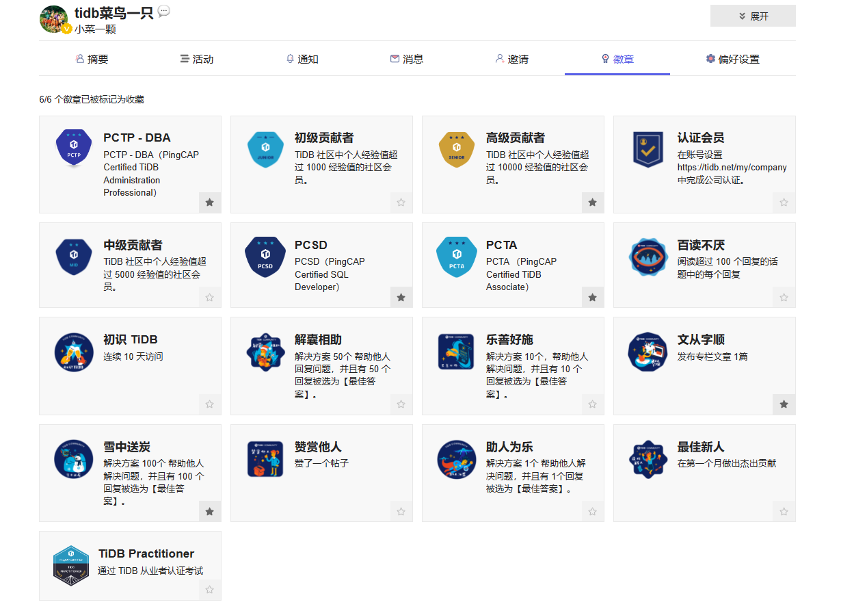854x613 pixels.
Task: Click the user profile avatar picture
Action: pos(54,18)
